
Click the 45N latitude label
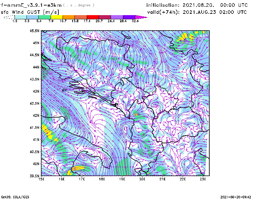point(36,43)
